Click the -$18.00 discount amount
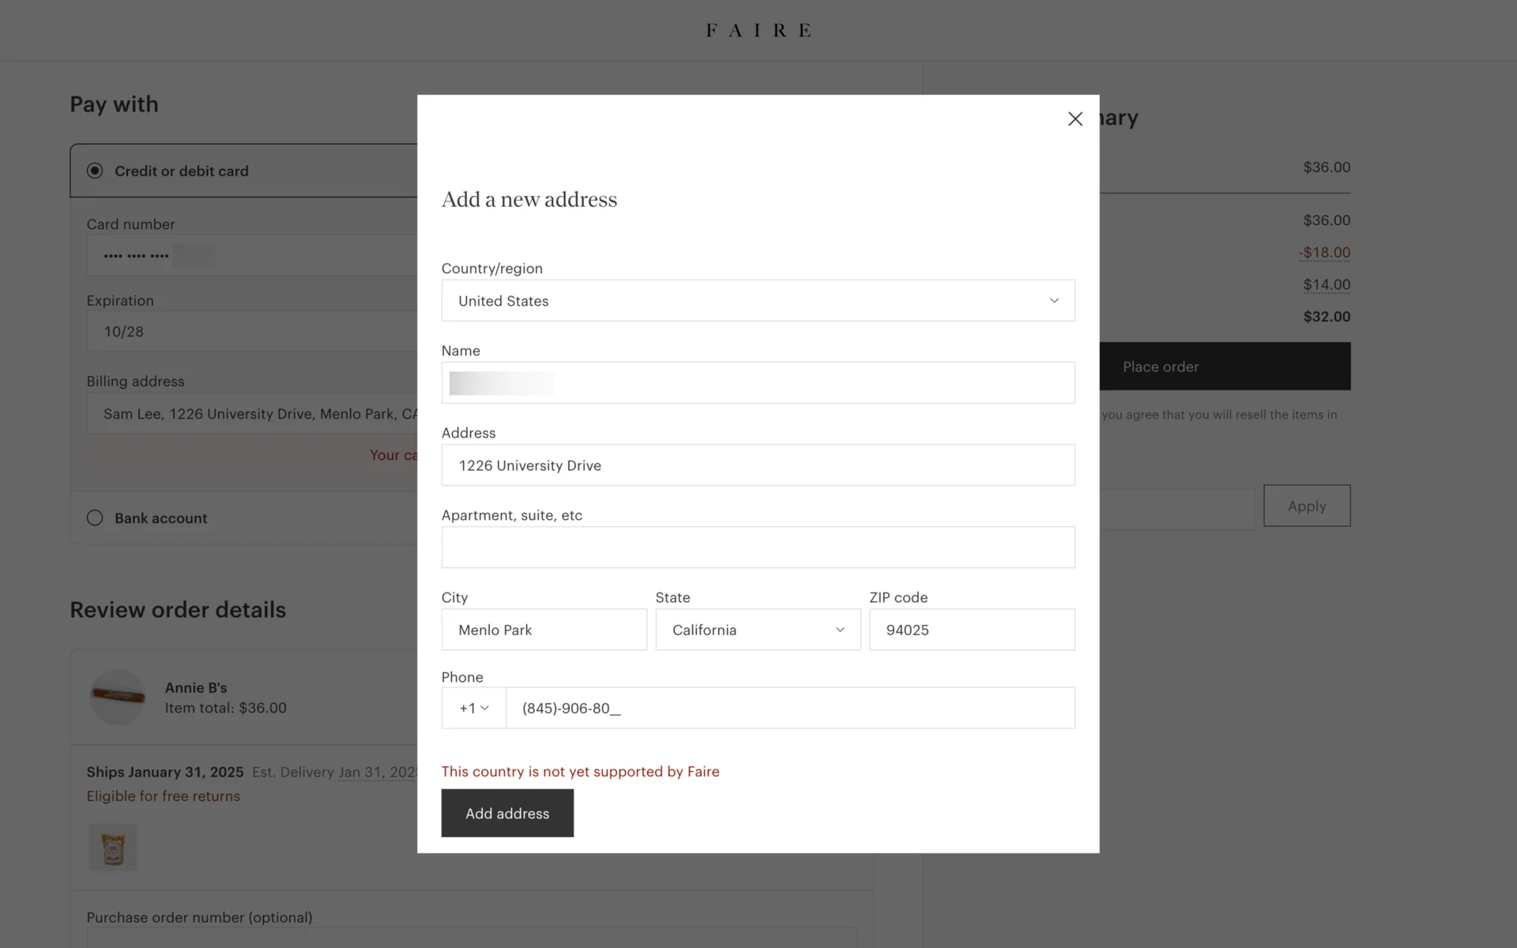Viewport: 1517px width, 948px height. [1324, 253]
